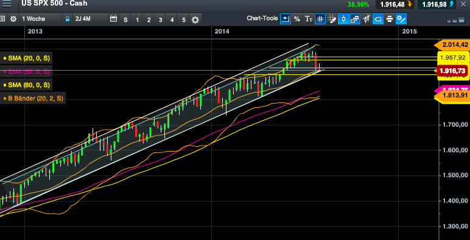Click the sell price 1.916,48
The height and width of the screenshot is (240, 470).
395,4
